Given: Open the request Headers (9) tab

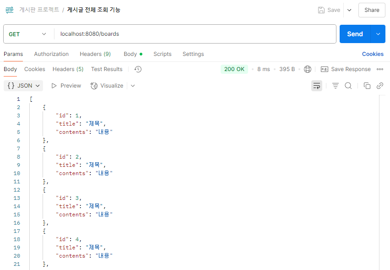Looking at the screenshot, I should [x=95, y=54].
